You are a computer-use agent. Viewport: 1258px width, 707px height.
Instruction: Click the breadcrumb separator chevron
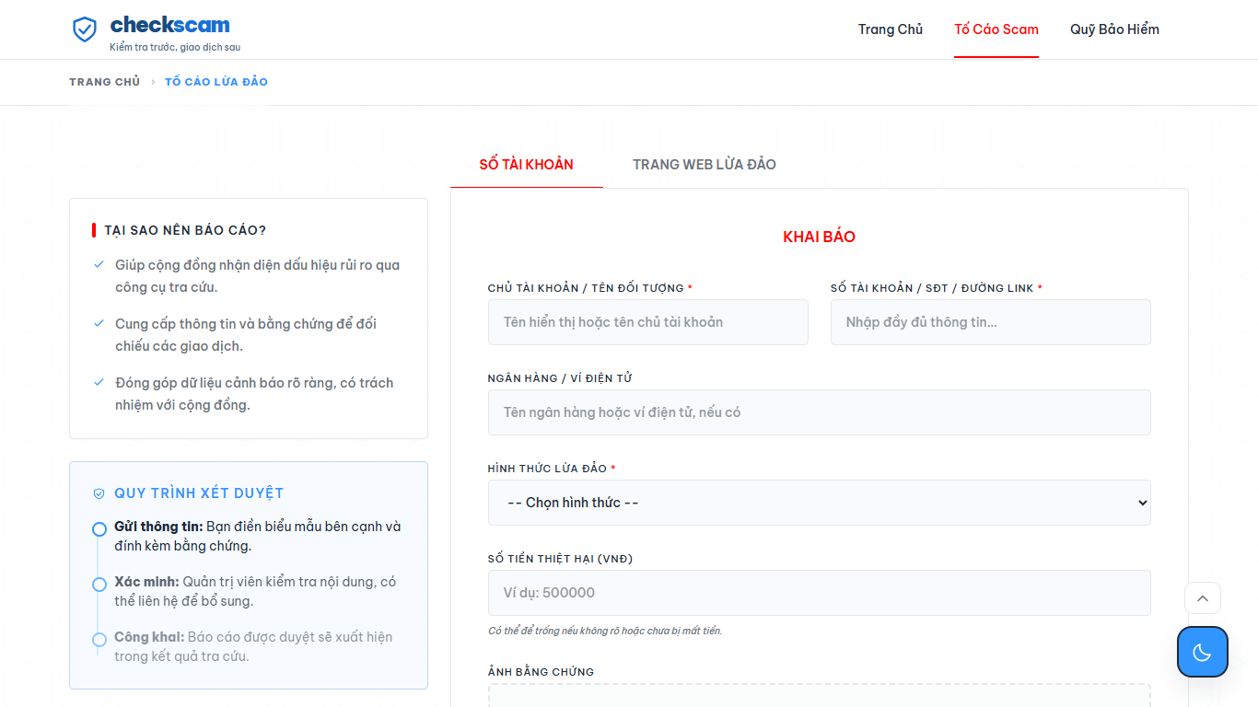(153, 82)
